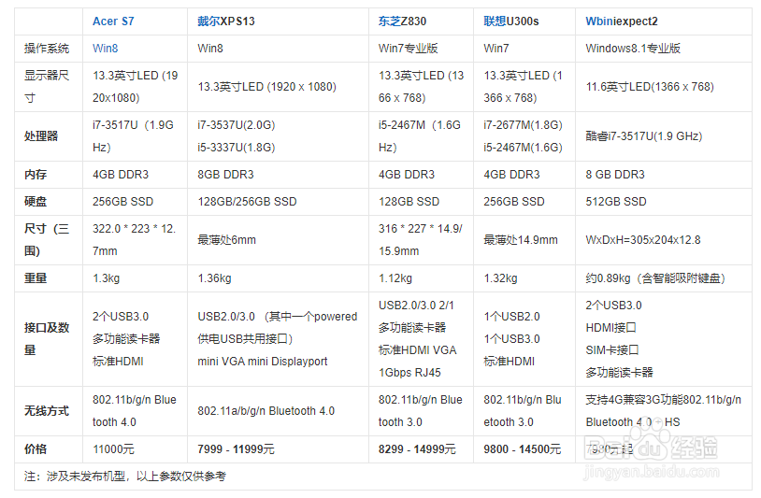Viewport: 761px width, 498px height.
Task: Click the WxDxH=305x204x12.8 cell
Action: click(x=643, y=240)
